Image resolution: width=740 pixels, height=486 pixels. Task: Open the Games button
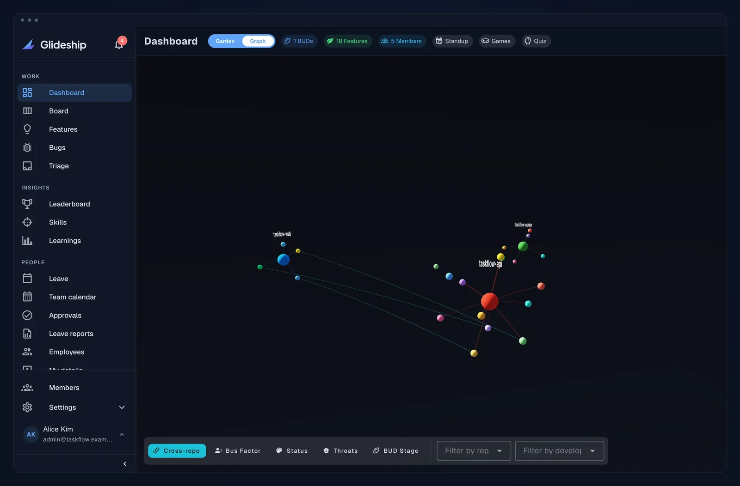pyautogui.click(x=497, y=41)
